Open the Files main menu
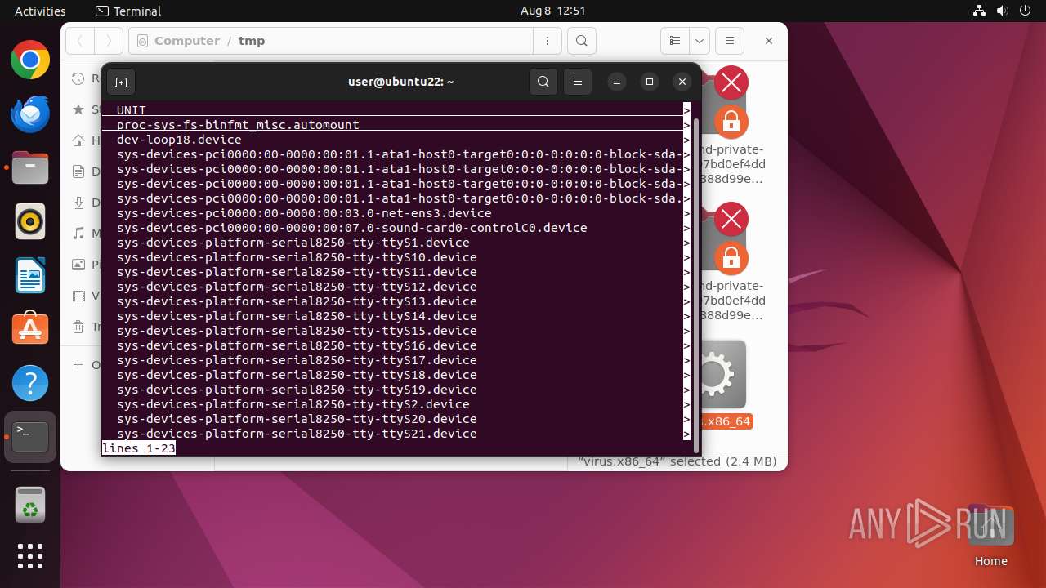The image size is (1046, 588). click(729, 41)
